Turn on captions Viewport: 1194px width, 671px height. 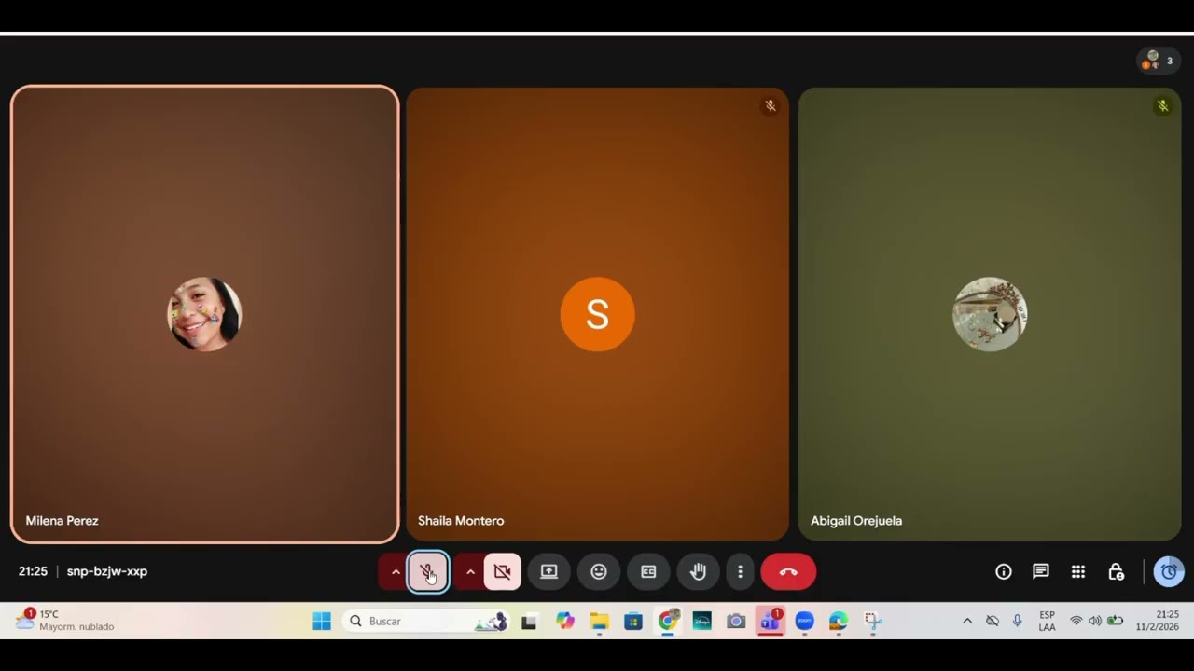point(648,572)
